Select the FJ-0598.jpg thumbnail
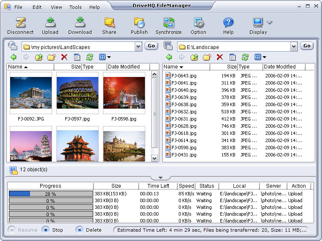Viewport: 322px width, 241px height. pos(124,93)
